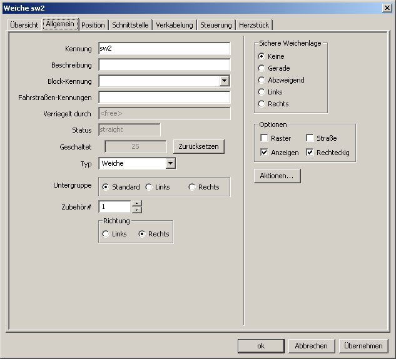Set Richtung to Links
The height and width of the screenshot is (359, 396).
coord(105,234)
